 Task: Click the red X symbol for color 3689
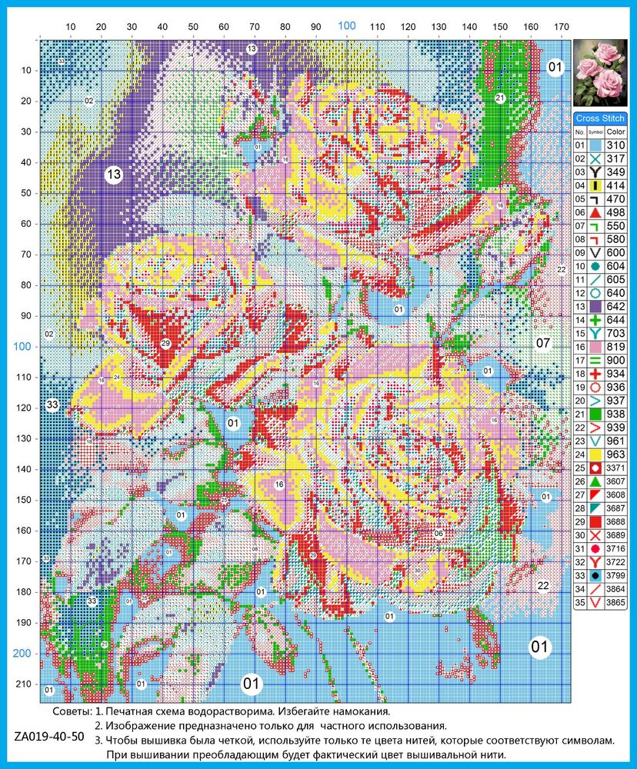[595, 535]
